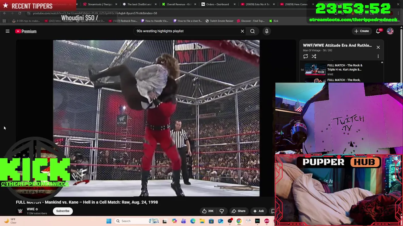Open YouTube notifications bell
The image size is (403, 226).
point(378,31)
